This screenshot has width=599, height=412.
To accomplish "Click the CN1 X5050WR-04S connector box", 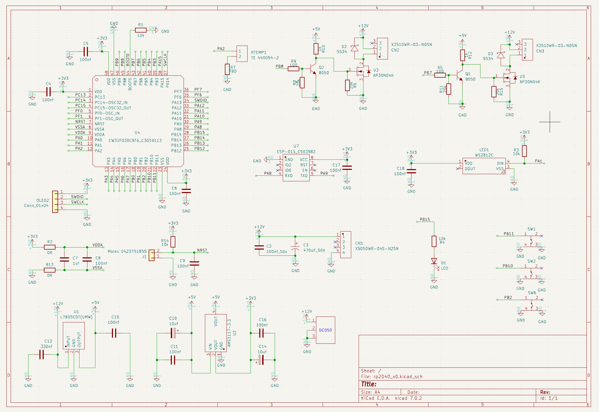I will pyautogui.click(x=345, y=245).
